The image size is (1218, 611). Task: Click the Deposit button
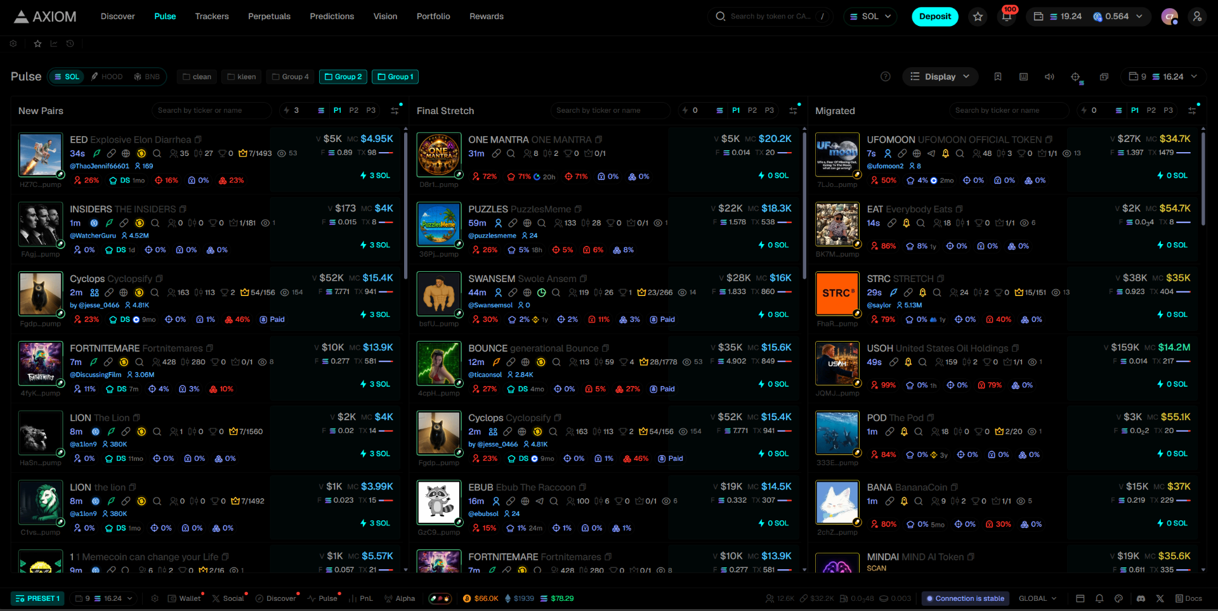click(x=935, y=16)
